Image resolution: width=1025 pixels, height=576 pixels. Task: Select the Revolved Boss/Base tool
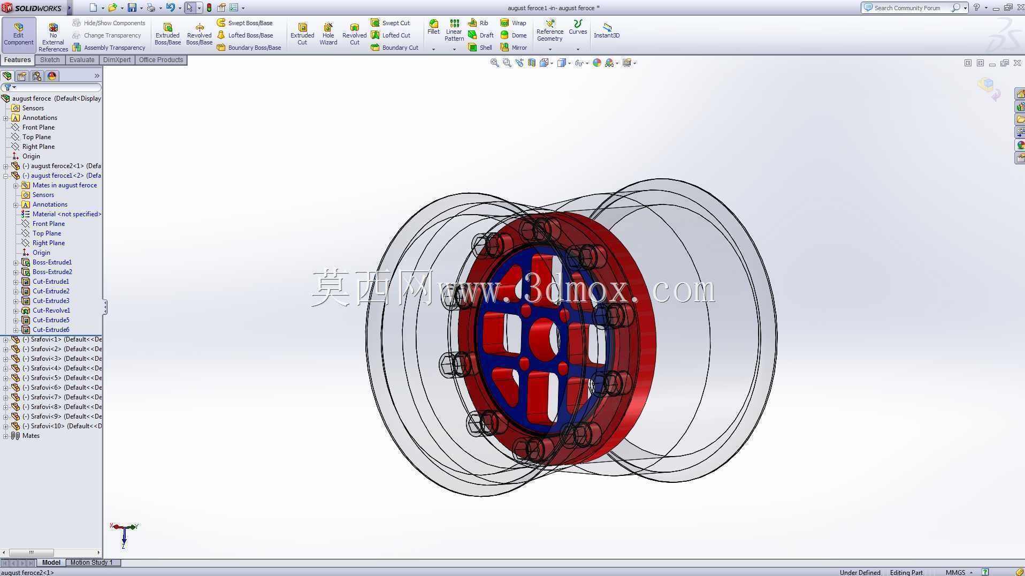(199, 35)
